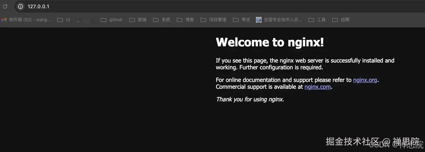Open the 工具 bookmarks folder
The width and height of the screenshot is (425, 152).
tap(317, 20)
